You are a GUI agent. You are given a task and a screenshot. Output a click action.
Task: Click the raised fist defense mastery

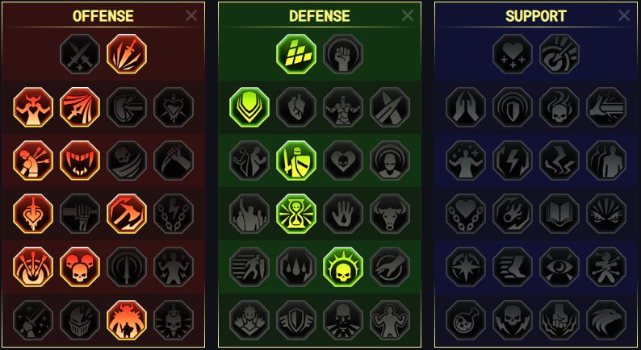pyautogui.click(x=343, y=54)
